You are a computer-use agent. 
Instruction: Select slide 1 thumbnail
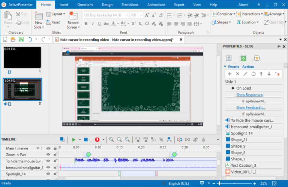22,57
